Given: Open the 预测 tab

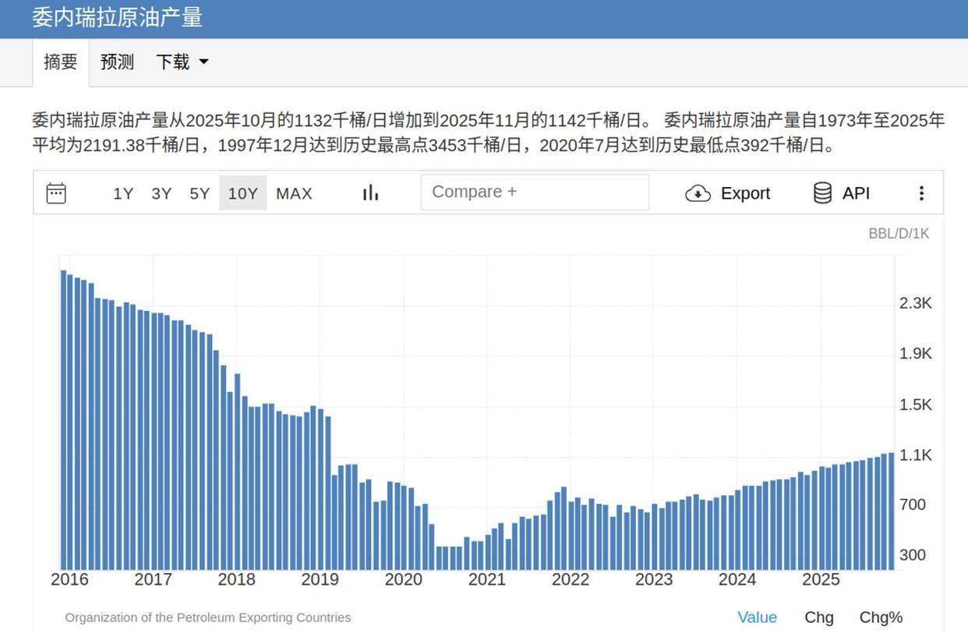Looking at the screenshot, I should tap(117, 62).
